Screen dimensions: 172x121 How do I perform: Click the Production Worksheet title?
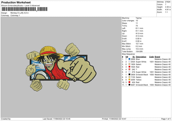pyautogui.click(x=16, y=2)
